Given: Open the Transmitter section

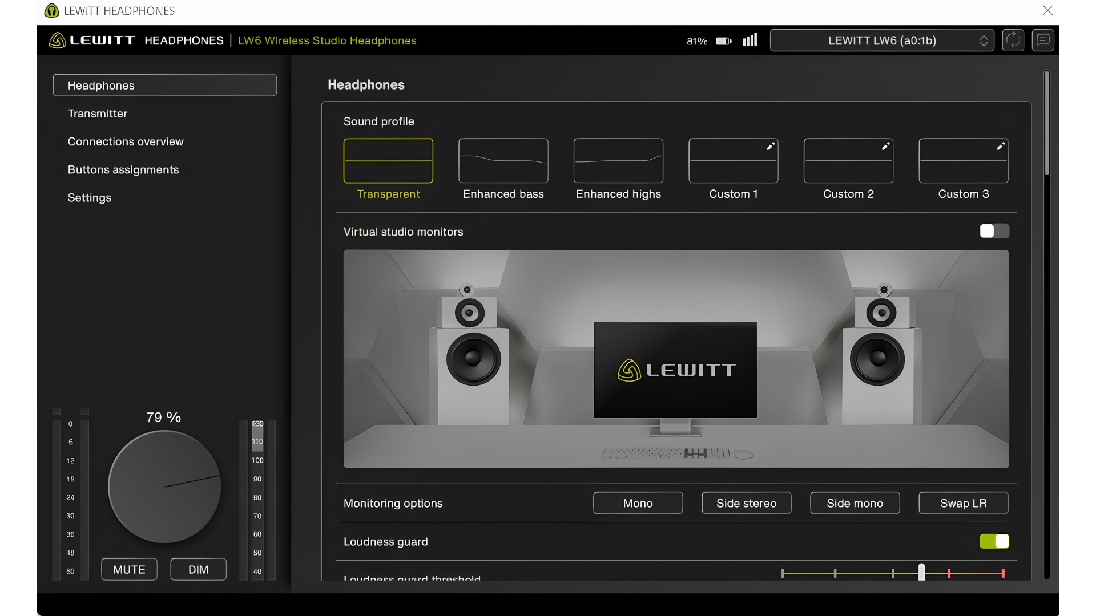Looking at the screenshot, I should click(98, 114).
